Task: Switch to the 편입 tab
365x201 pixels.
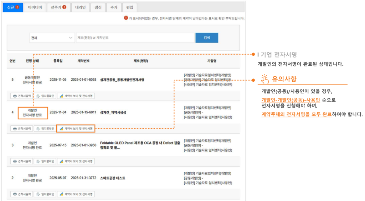Action: [x=130, y=7]
